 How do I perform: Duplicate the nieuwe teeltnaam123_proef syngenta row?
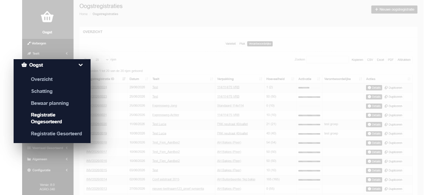pos(393,189)
